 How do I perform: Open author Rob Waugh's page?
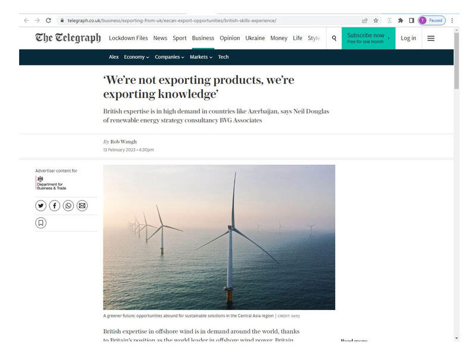[x=123, y=142]
